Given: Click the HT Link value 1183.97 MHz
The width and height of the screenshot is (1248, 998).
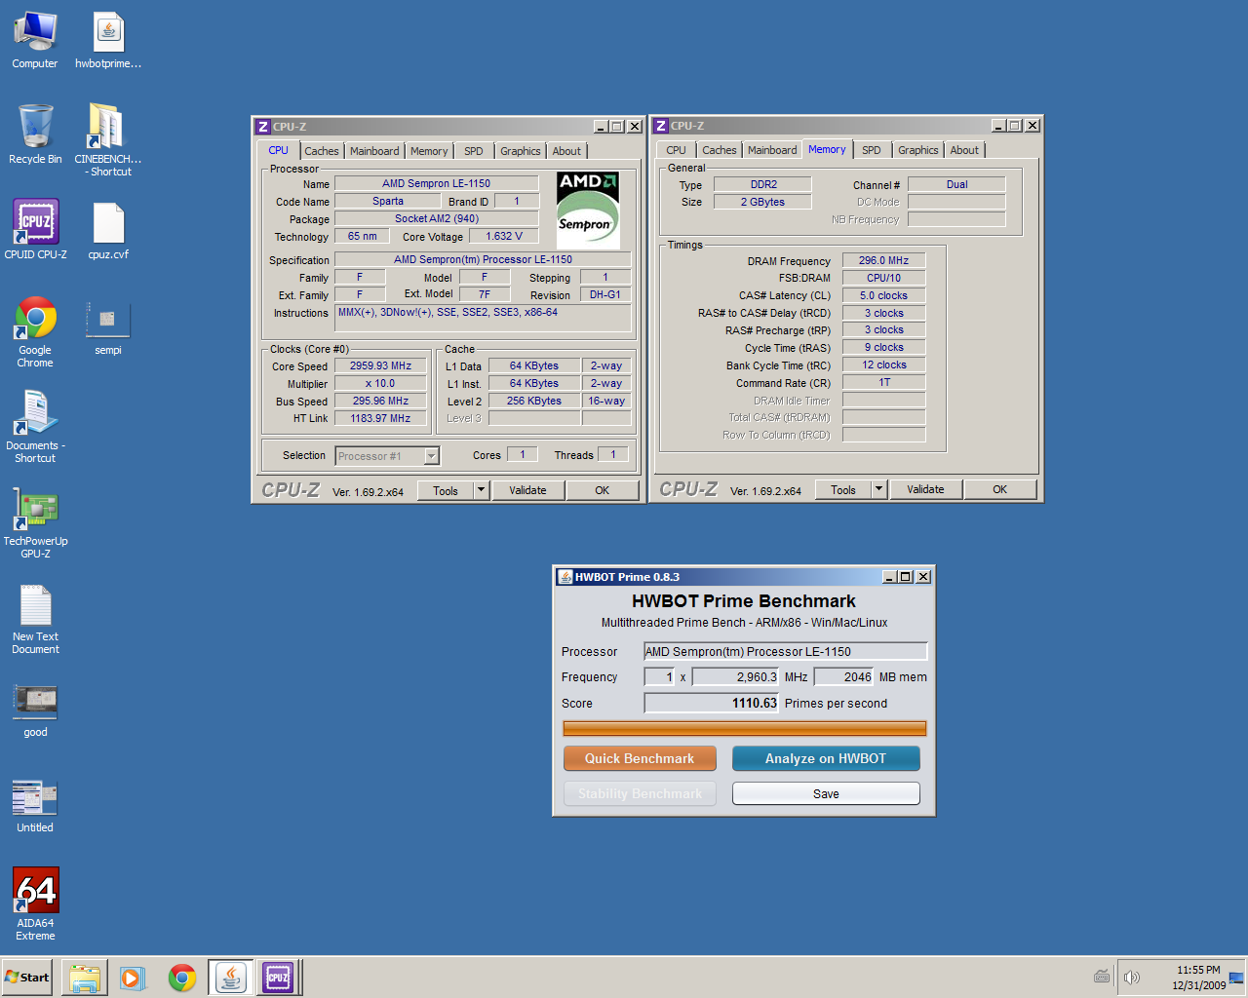Looking at the screenshot, I should click(x=380, y=418).
